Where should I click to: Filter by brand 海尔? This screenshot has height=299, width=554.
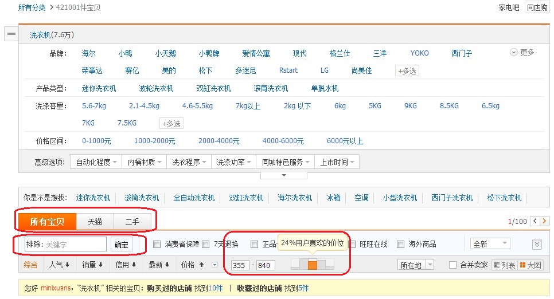pyautogui.click(x=89, y=53)
